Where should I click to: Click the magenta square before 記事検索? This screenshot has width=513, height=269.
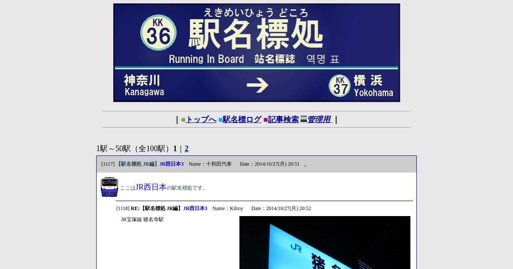[265, 120]
